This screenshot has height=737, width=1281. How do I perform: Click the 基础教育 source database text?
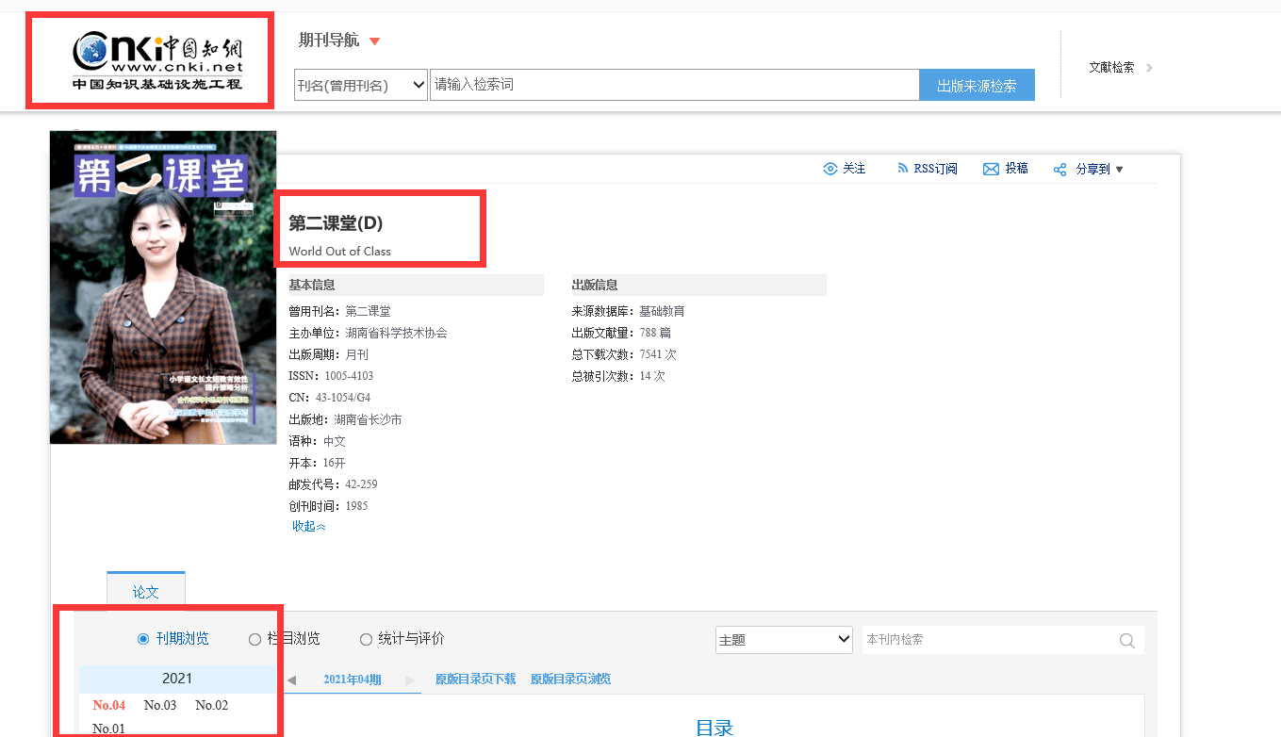pyautogui.click(x=662, y=311)
